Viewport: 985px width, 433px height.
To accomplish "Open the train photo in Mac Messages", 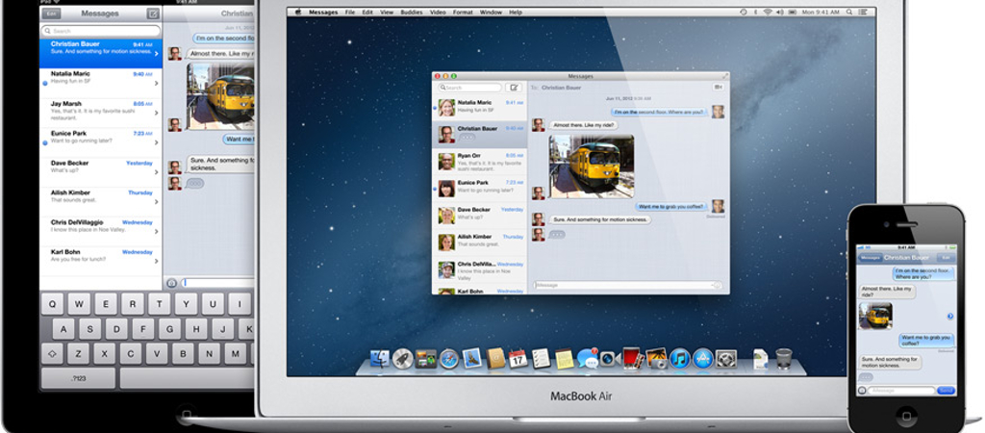I will click(x=592, y=166).
